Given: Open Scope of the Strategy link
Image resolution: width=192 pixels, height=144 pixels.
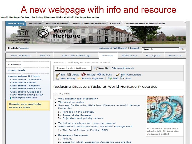Looking at the screenshot, I should (x=77, y=115).
